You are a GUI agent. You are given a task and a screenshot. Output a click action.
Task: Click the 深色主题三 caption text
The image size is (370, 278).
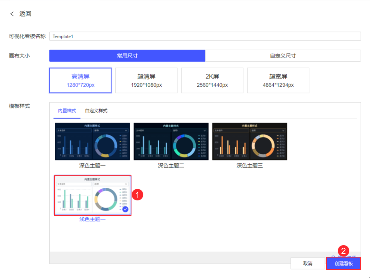(x=250, y=166)
